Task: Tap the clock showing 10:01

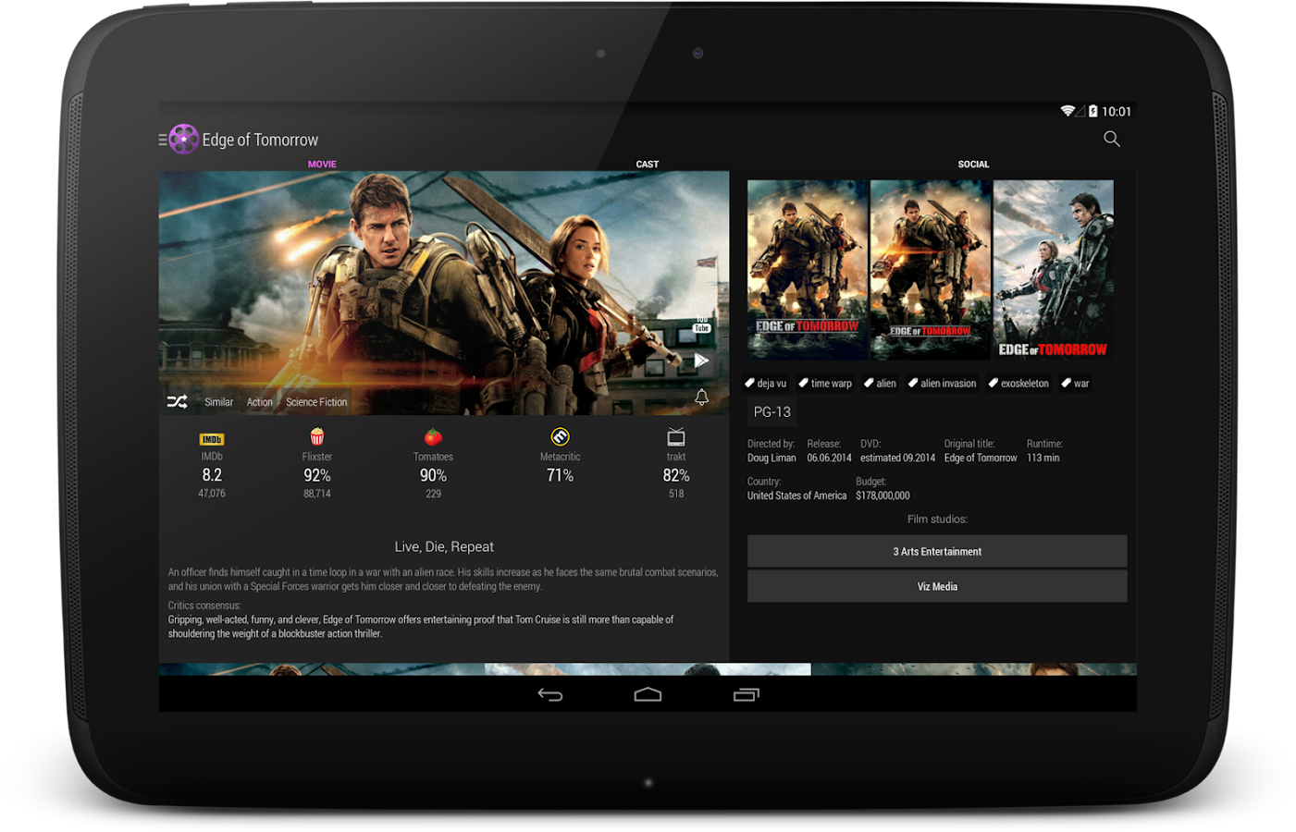Action: (1117, 111)
